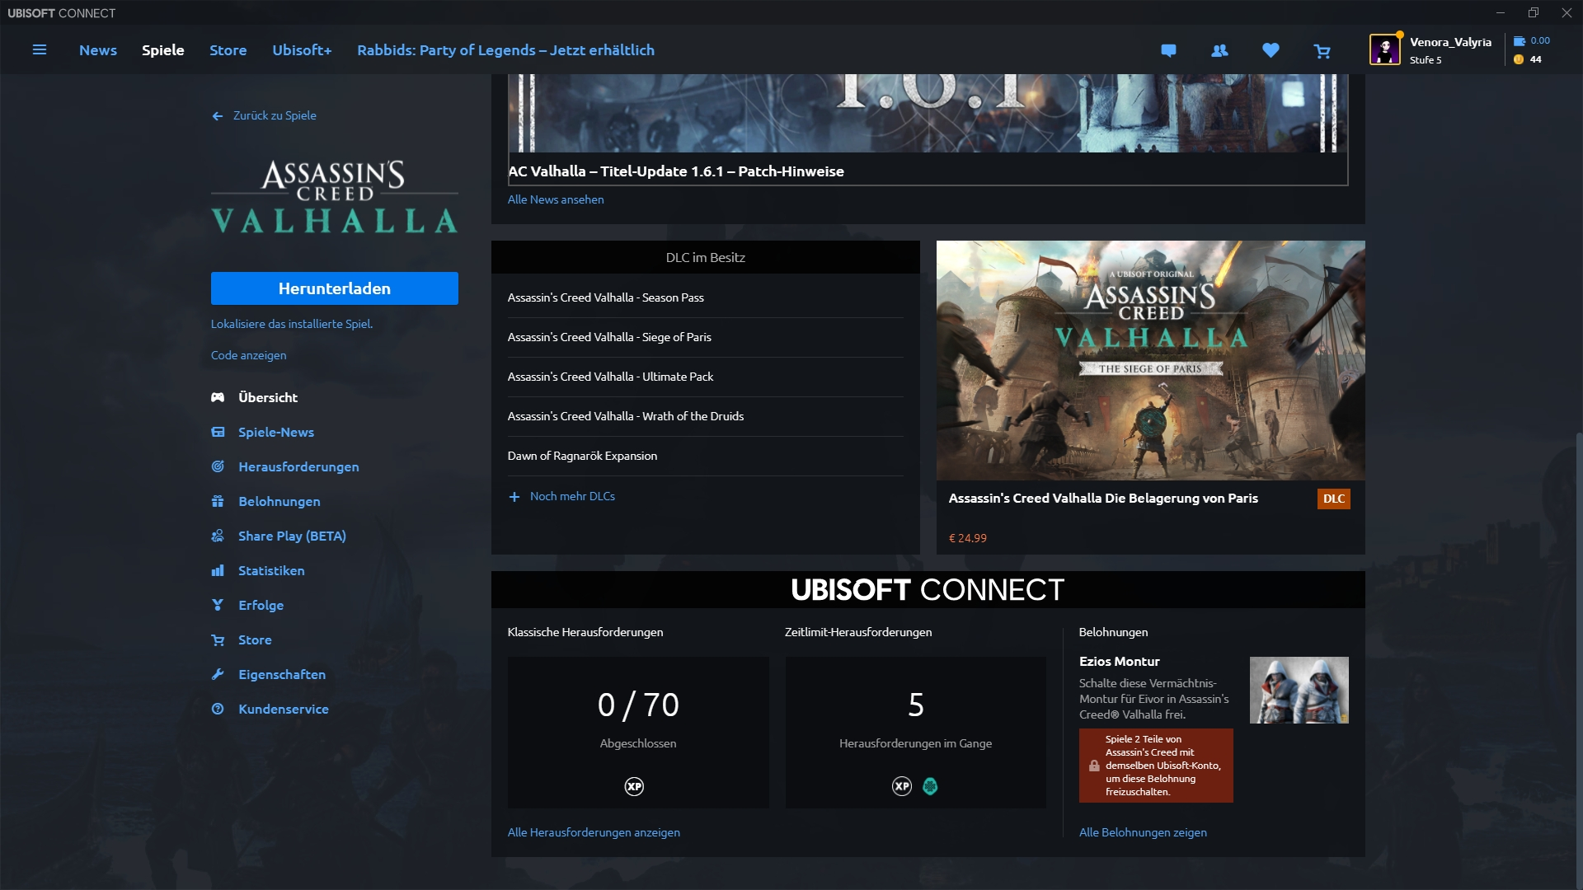1583x890 pixels.
Task: Click the 5 Herausforderungen im Gange card
Action: pyautogui.click(x=916, y=732)
